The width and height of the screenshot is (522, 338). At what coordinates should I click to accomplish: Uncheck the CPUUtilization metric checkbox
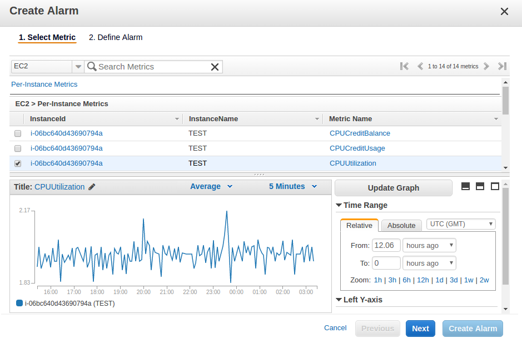click(x=18, y=163)
